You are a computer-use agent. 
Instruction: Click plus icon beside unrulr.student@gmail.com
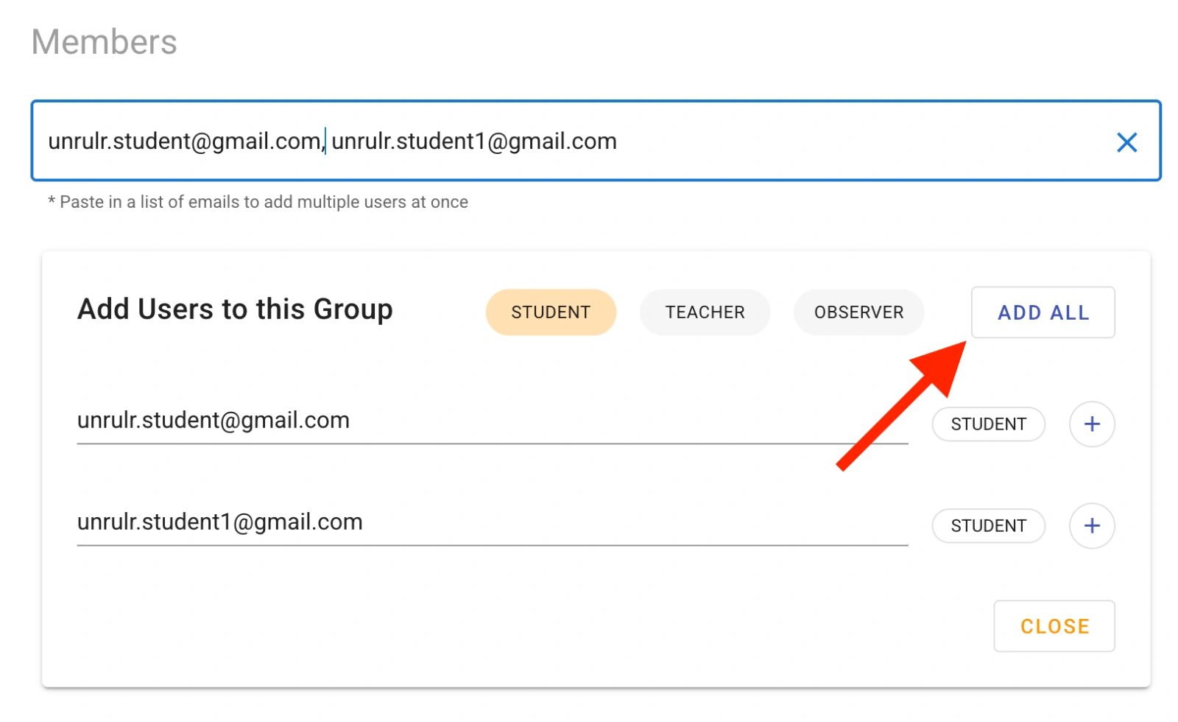click(x=1091, y=424)
